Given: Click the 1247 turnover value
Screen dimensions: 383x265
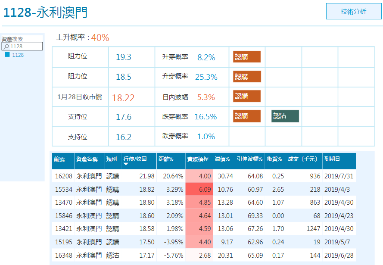Looking at the screenshot, I should (x=313, y=229).
